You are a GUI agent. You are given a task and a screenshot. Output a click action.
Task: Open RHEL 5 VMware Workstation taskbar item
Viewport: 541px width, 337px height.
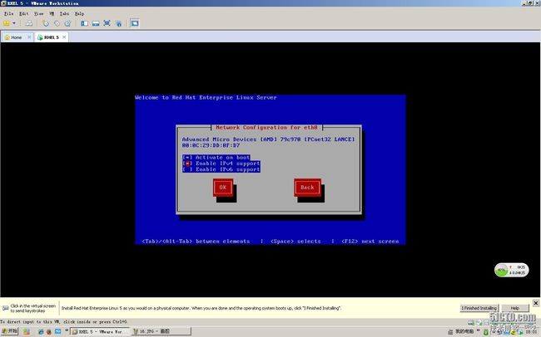pyautogui.click(x=99, y=331)
